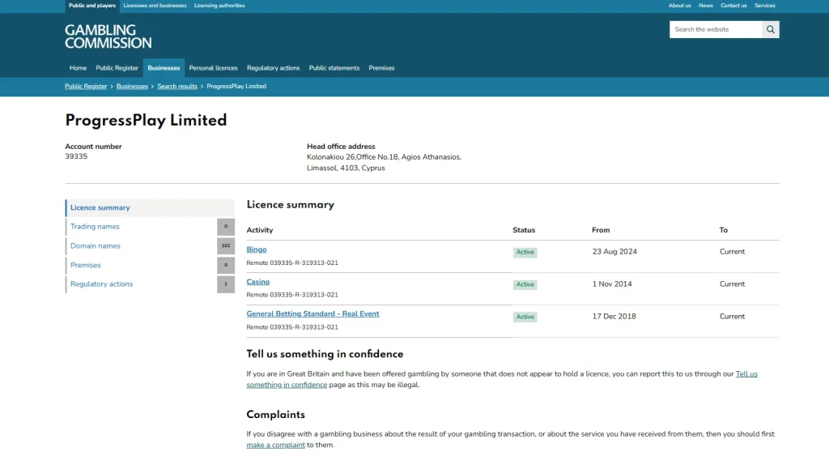The width and height of the screenshot is (829, 452).
Task: Open Public and players top tab
Action: 92,6
